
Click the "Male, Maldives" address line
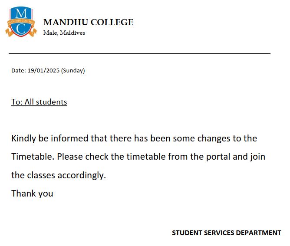(x=64, y=33)
